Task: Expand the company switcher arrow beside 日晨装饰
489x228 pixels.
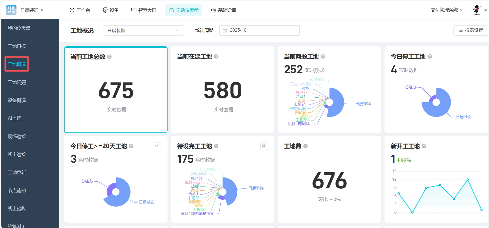Action: pyautogui.click(x=42, y=10)
